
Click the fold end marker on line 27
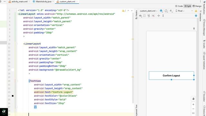(x=17, y=107)
